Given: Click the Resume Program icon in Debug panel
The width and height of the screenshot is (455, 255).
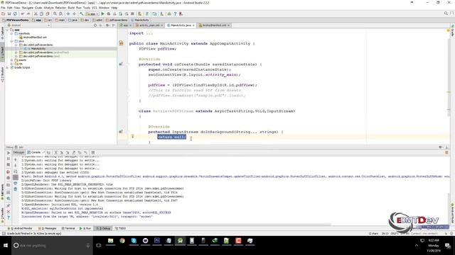Looking at the screenshot, I should [9, 153].
